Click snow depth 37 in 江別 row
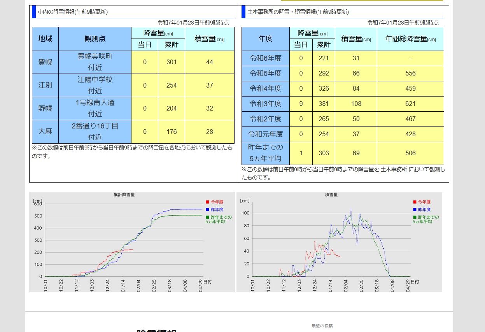 210,85
